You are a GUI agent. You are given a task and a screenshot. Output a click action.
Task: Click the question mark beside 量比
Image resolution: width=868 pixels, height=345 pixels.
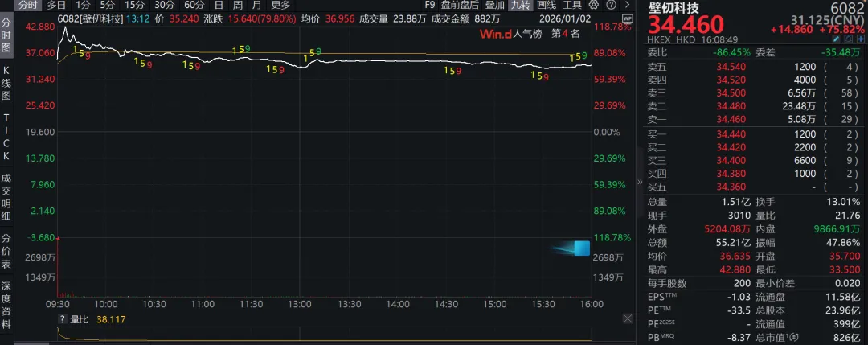(x=62, y=319)
